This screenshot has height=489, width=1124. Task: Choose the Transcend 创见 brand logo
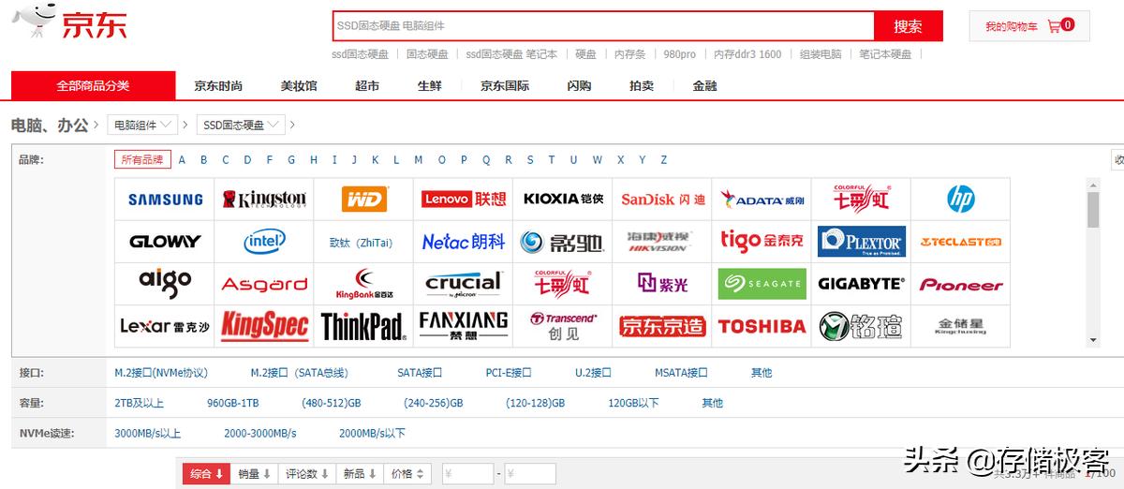563,326
